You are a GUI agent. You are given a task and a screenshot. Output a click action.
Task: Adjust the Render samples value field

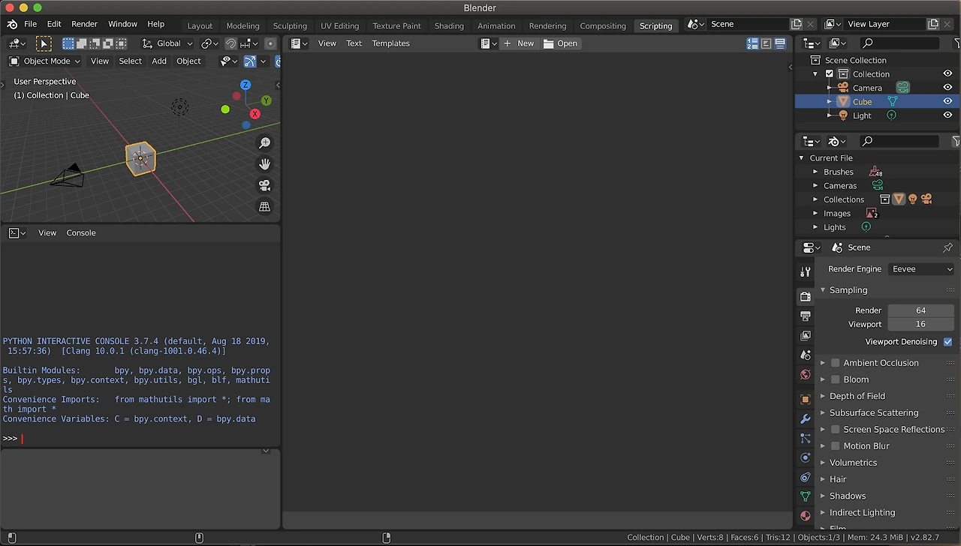pyautogui.click(x=920, y=310)
